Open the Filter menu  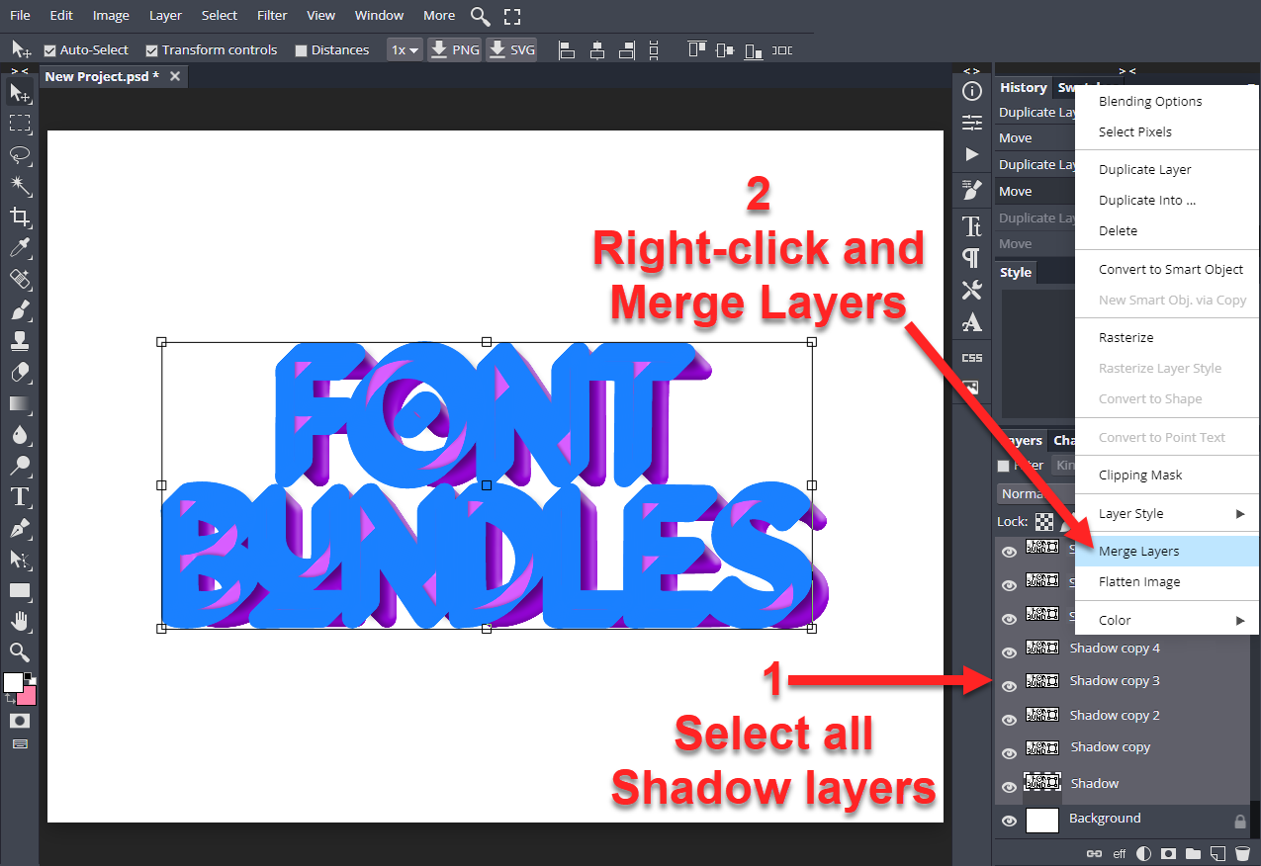[272, 15]
